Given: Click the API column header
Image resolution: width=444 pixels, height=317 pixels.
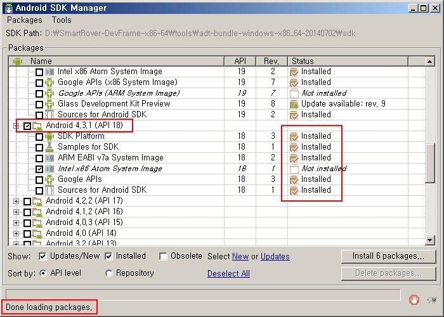Looking at the screenshot, I should 240,61.
